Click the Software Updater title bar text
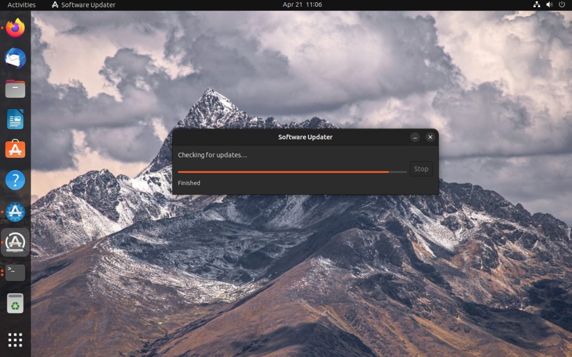Viewport: 572px width, 357px height. click(306, 137)
